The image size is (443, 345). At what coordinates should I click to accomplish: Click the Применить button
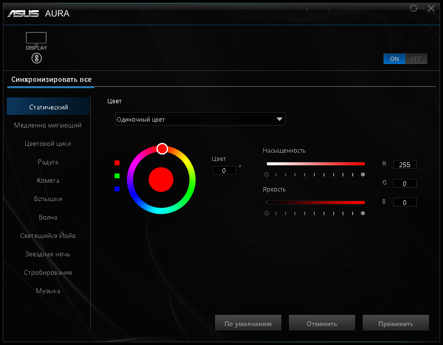[x=395, y=323]
